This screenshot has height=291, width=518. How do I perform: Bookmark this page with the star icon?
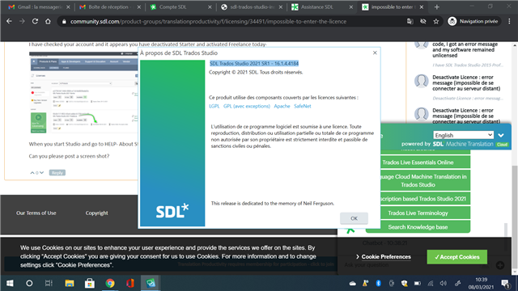(x=436, y=22)
